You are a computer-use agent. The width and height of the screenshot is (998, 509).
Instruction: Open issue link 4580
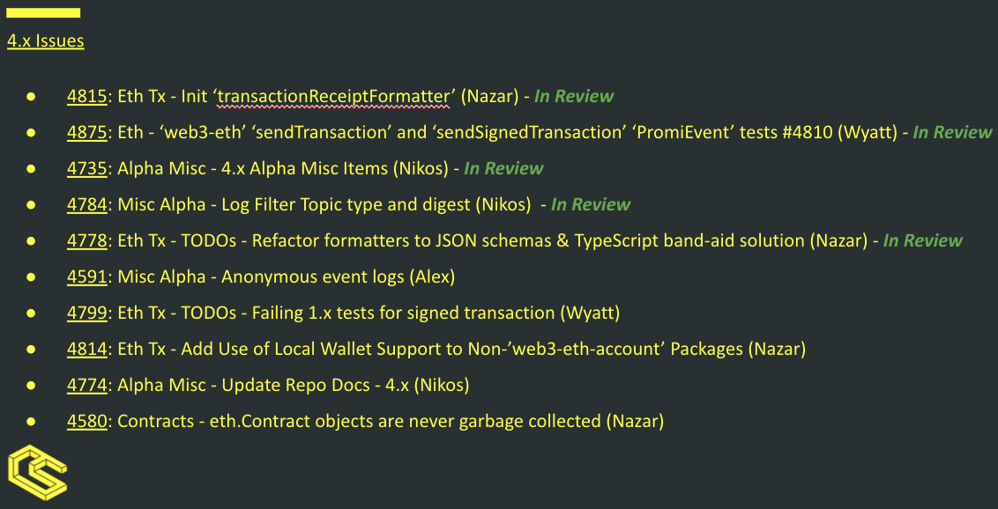click(87, 421)
